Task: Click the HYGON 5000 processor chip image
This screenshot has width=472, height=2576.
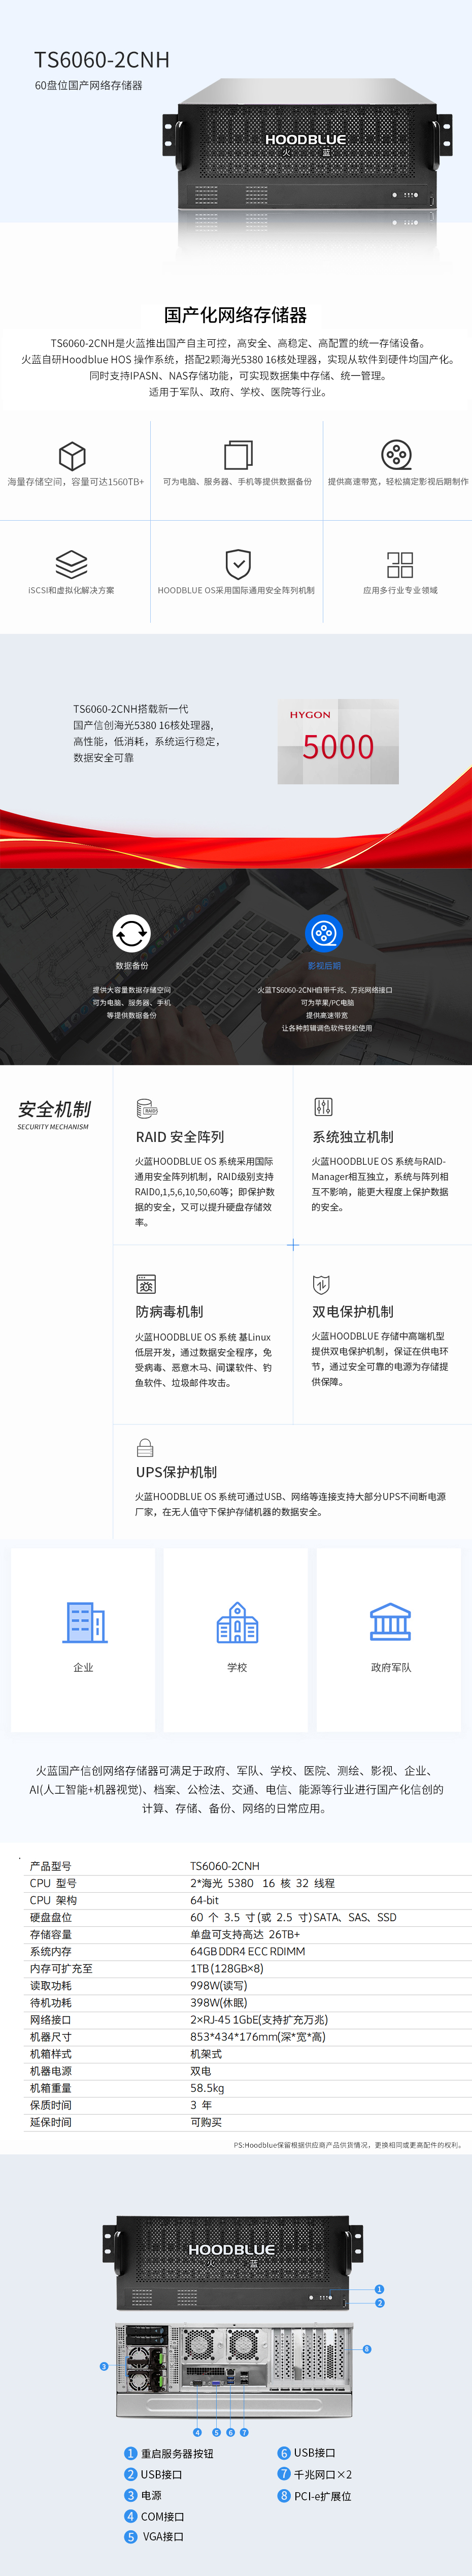Action: [338, 741]
